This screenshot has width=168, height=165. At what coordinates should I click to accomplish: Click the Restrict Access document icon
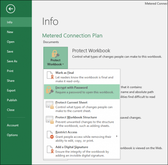50,135
